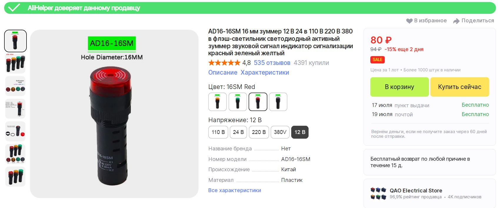Open the Характеристики tab
This screenshot has width=498, height=208.
265,73
